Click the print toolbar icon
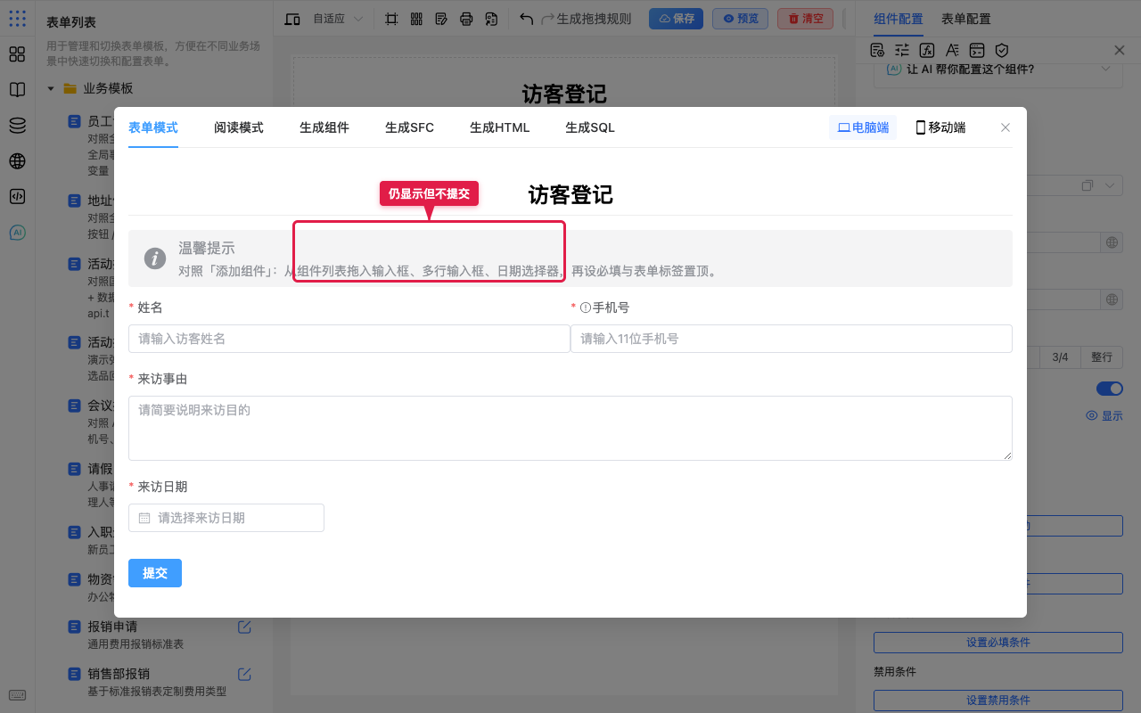 coord(466,19)
